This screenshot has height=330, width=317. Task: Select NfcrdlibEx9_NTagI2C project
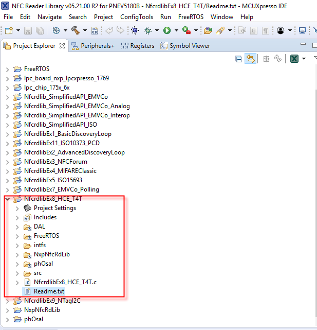[x=52, y=301]
